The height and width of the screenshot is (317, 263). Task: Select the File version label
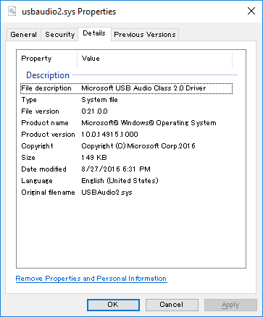[40, 111]
